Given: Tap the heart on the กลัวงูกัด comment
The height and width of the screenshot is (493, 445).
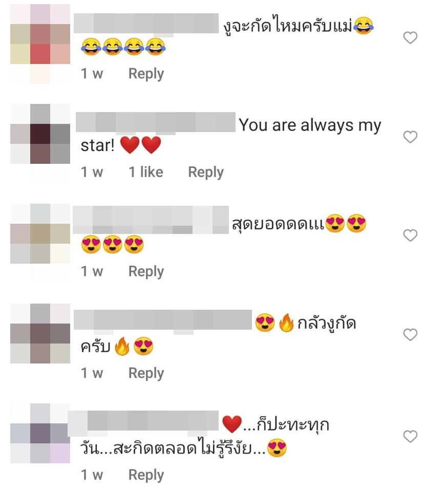Looking at the screenshot, I should pyautogui.click(x=410, y=334).
